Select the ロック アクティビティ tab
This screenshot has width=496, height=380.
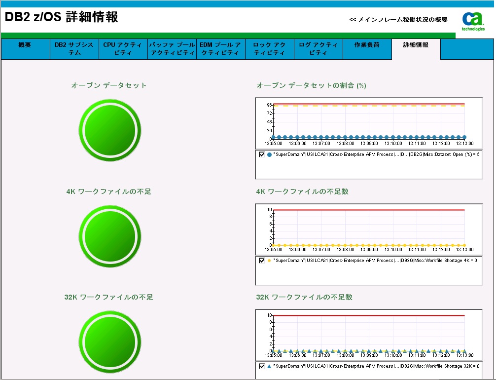pos(269,49)
